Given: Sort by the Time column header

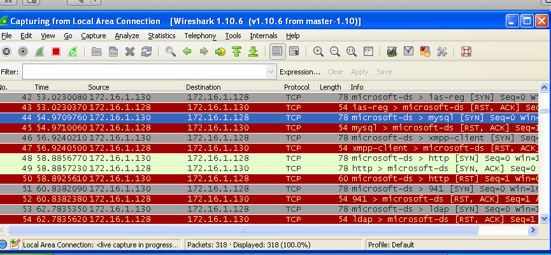Looking at the screenshot, I should click(60, 87).
